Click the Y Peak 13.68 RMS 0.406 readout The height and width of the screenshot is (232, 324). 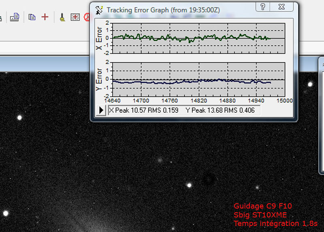[220, 110]
